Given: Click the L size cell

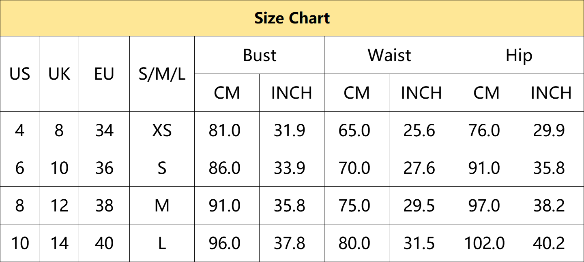Looking at the screenshot, I should [162, 243].
